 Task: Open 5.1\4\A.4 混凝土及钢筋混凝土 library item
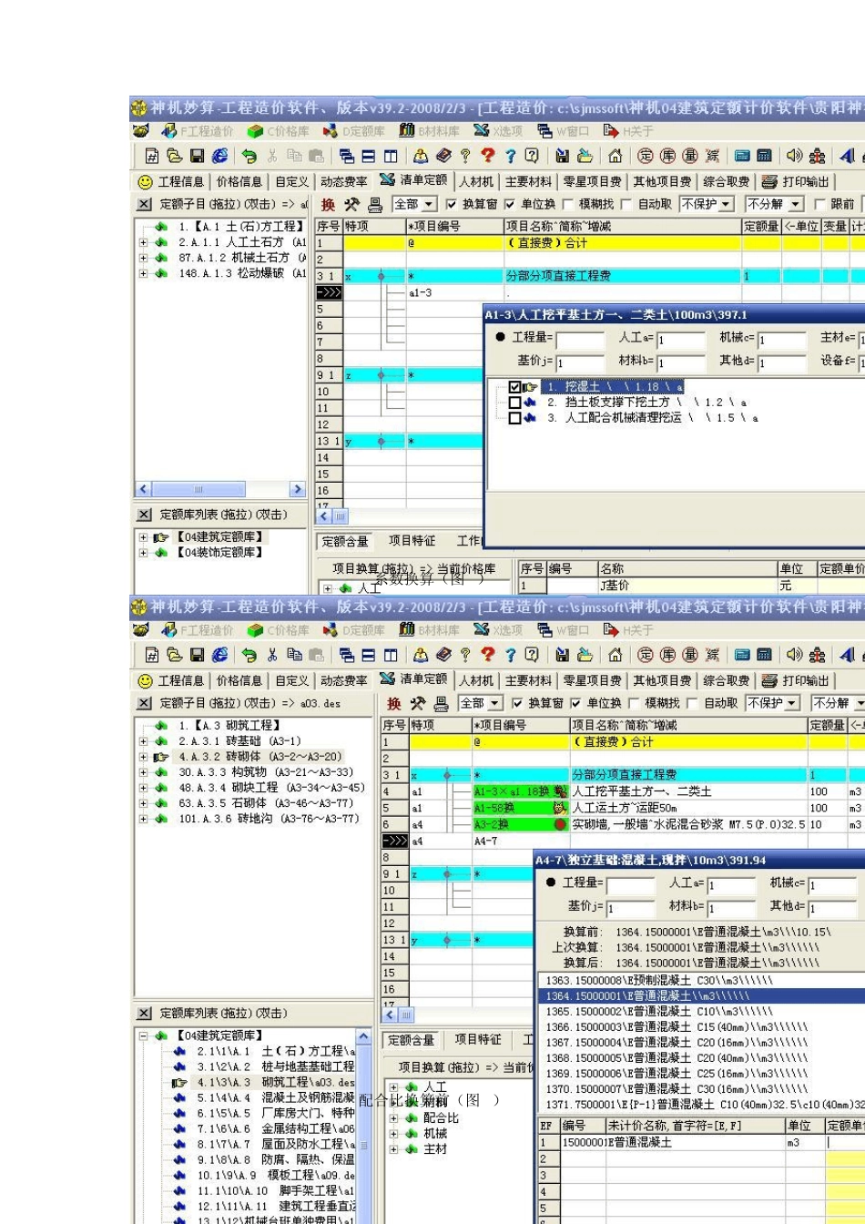pyautogui.click(x=273, y=1098)
